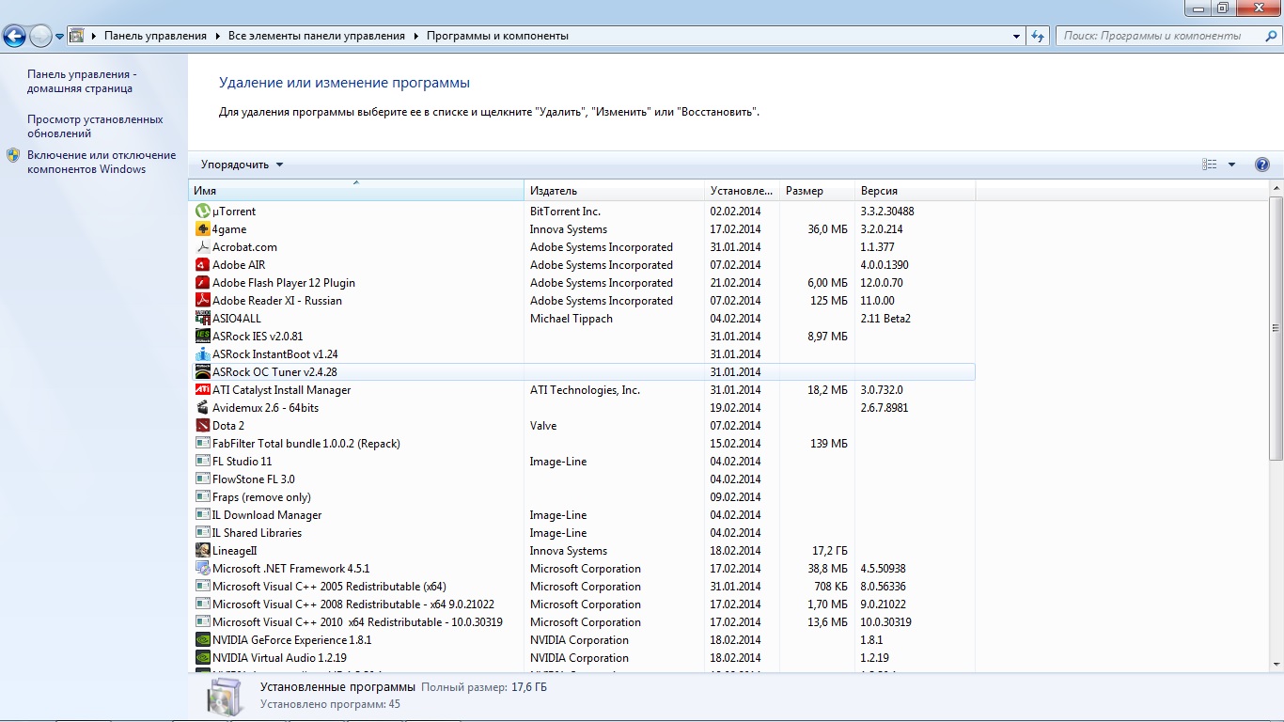Select the IL Download Manager entry

coord(582,515)
